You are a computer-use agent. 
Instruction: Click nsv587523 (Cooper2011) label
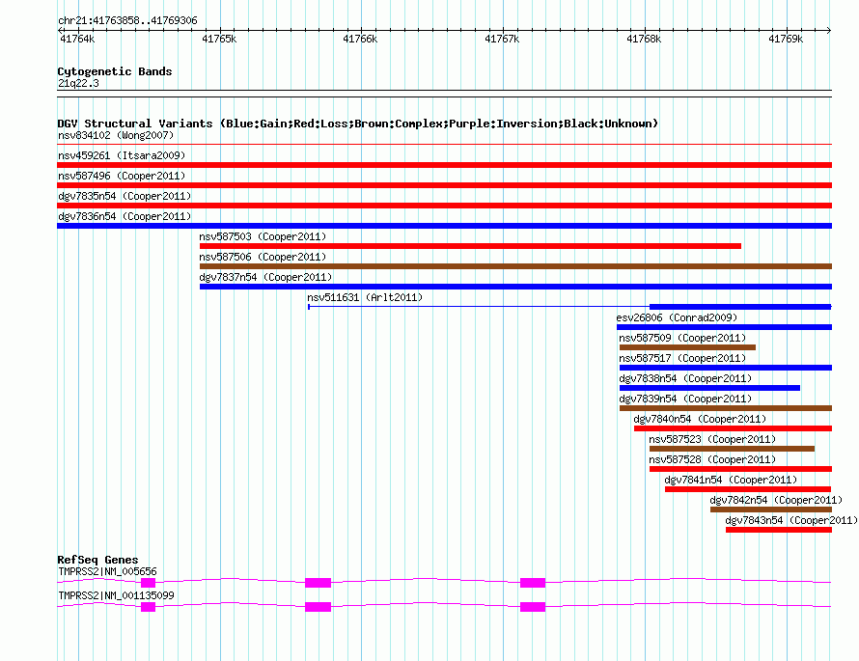pyautogui.click(x=712, y=439)
